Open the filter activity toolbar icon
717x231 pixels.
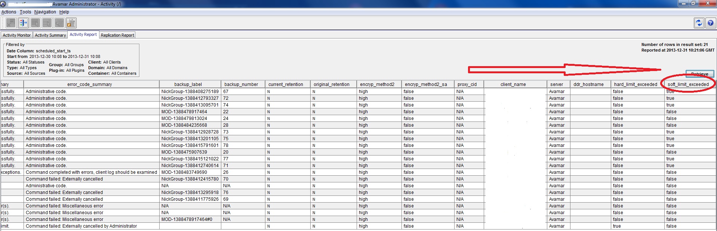[x=23, y=23]
